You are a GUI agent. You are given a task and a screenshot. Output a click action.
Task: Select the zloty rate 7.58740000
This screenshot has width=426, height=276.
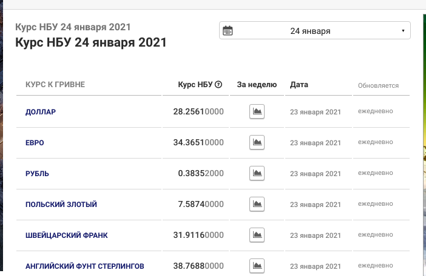tap(201, 204)
